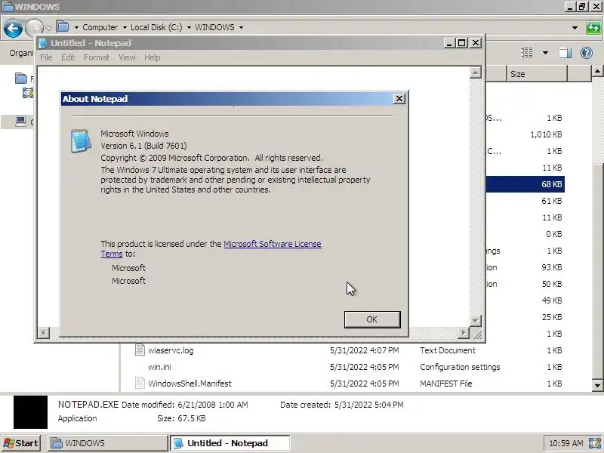This screenshot has height=453, width=604.
Task: Click OK in About Notepad dialog
Action: point(372,319)
